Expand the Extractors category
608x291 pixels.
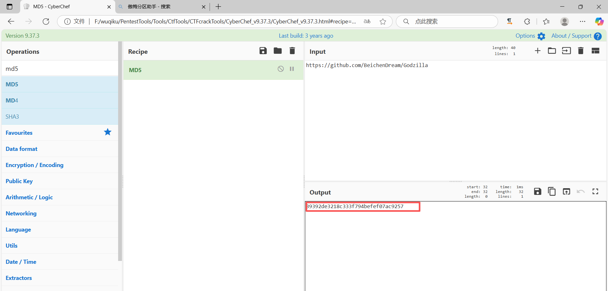click(x=60, y=278)
